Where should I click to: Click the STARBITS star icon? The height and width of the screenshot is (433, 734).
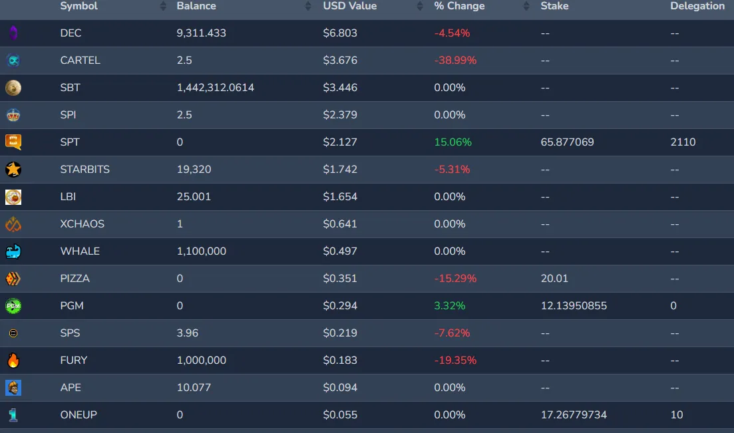13,170
